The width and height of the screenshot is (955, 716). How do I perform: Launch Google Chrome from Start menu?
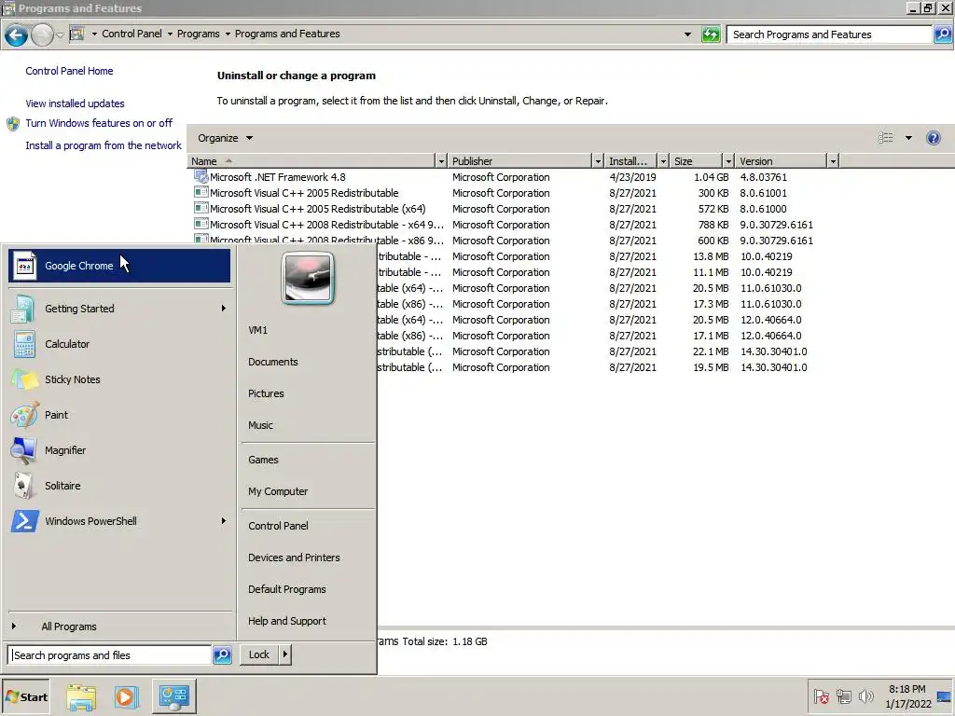coord(119,266)
